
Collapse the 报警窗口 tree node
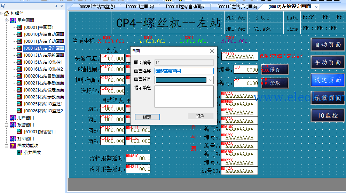[6, 125]
